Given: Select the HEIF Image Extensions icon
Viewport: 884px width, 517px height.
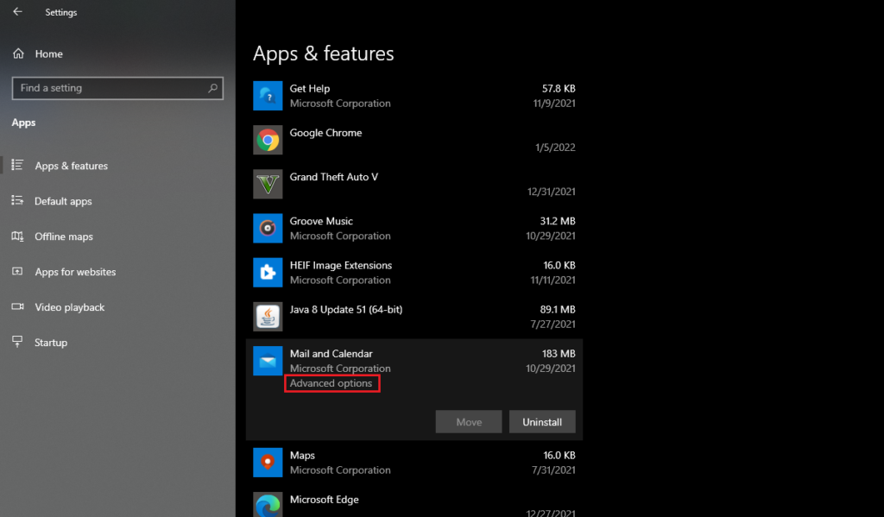Looking at the screenshot, I should point(268,273).
